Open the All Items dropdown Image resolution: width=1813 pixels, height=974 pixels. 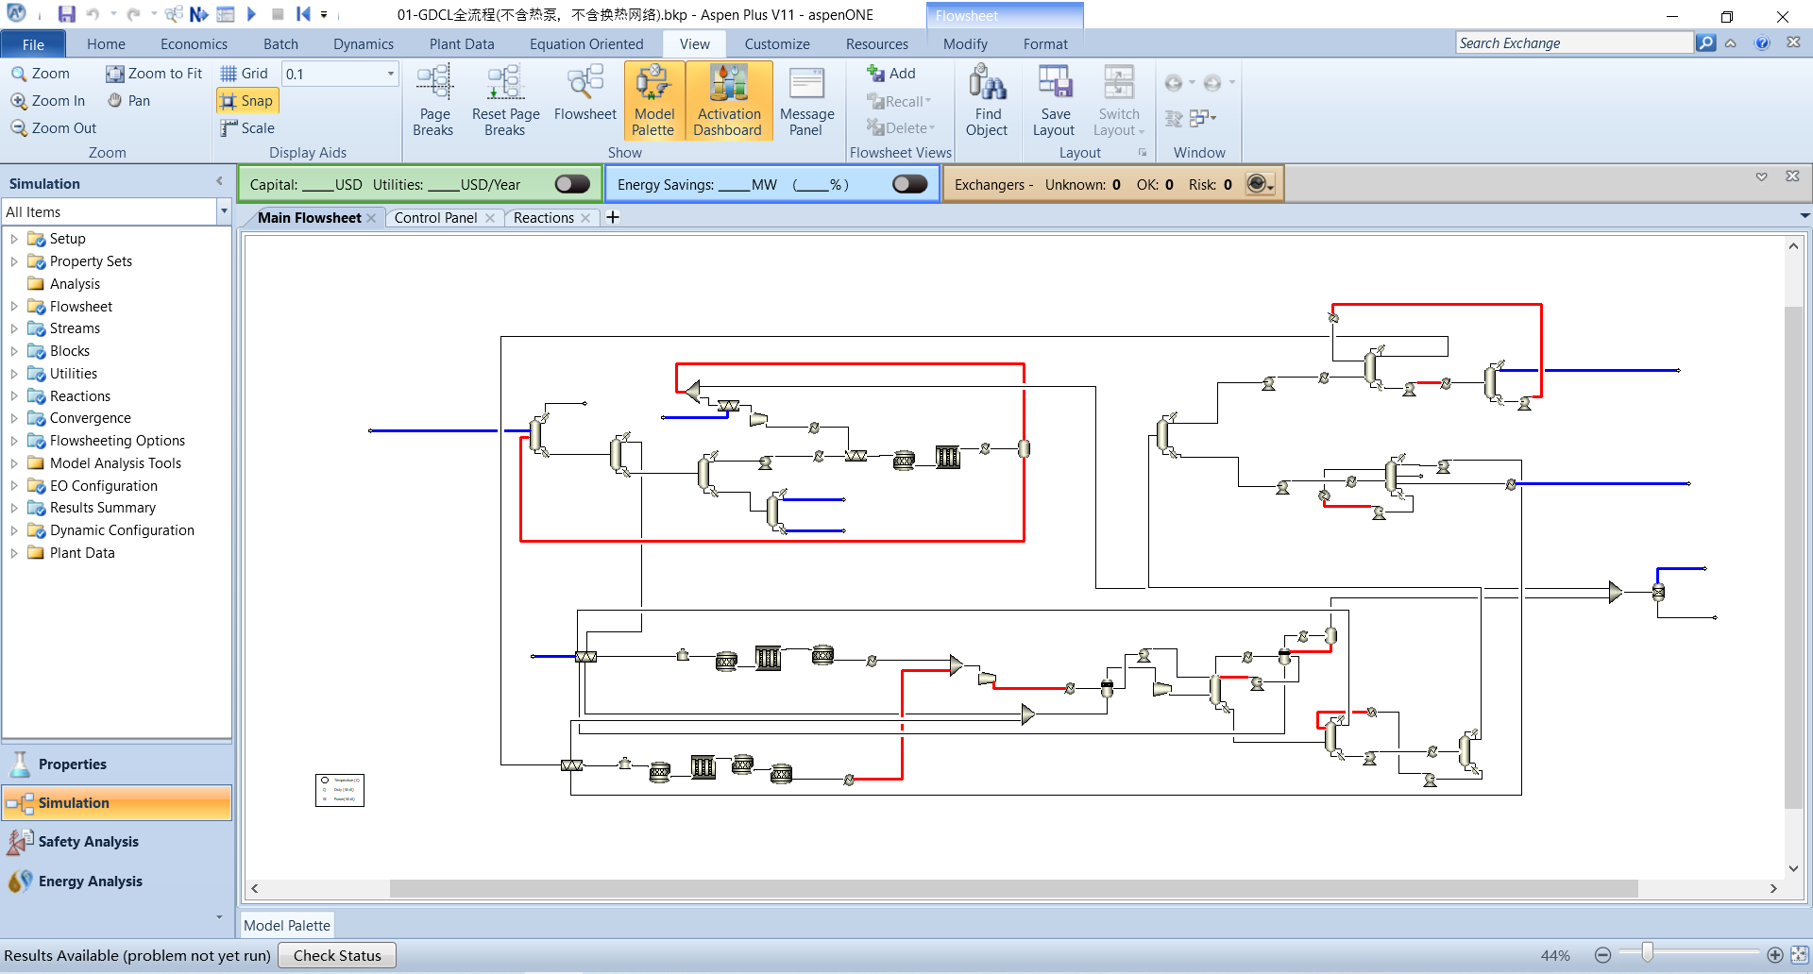pos(224,211)
